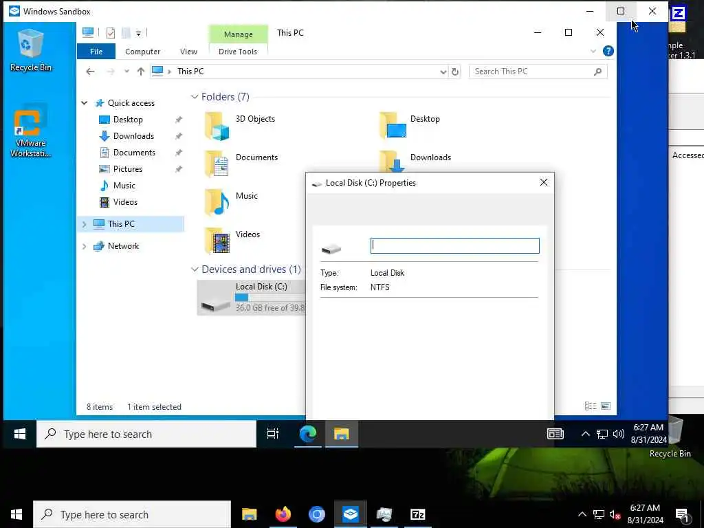Viewport: 704px width, 528px height.
Task: Select the Videos folder in Folders group
Action: coord(232,241)
